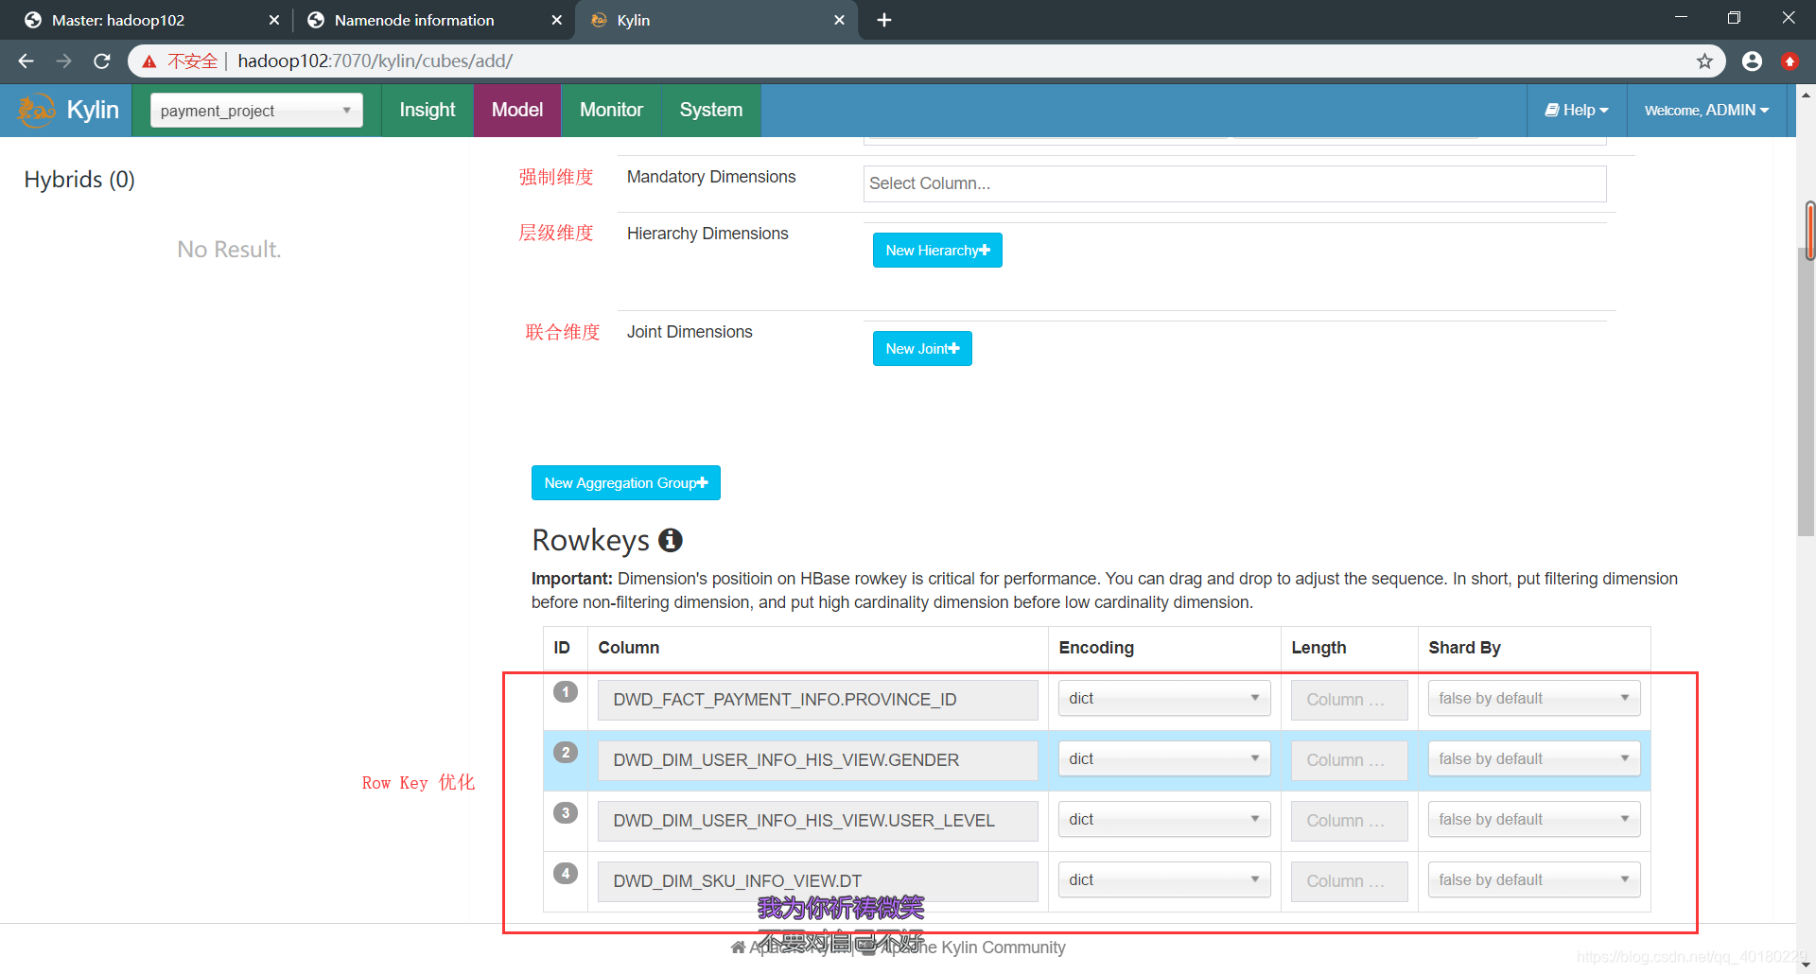The width and height of the screenshot is (1816, 974).
Task: Reload the page with refresh icon
Action: pos(102,61)
